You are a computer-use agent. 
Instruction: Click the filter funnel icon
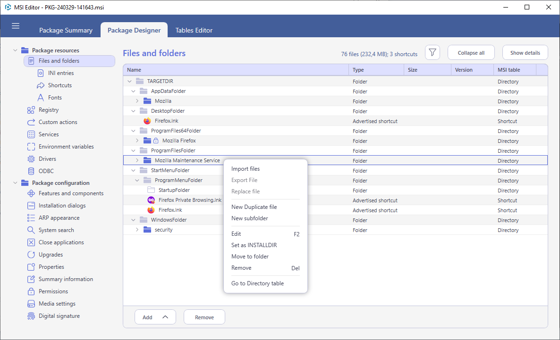(432, 53)
